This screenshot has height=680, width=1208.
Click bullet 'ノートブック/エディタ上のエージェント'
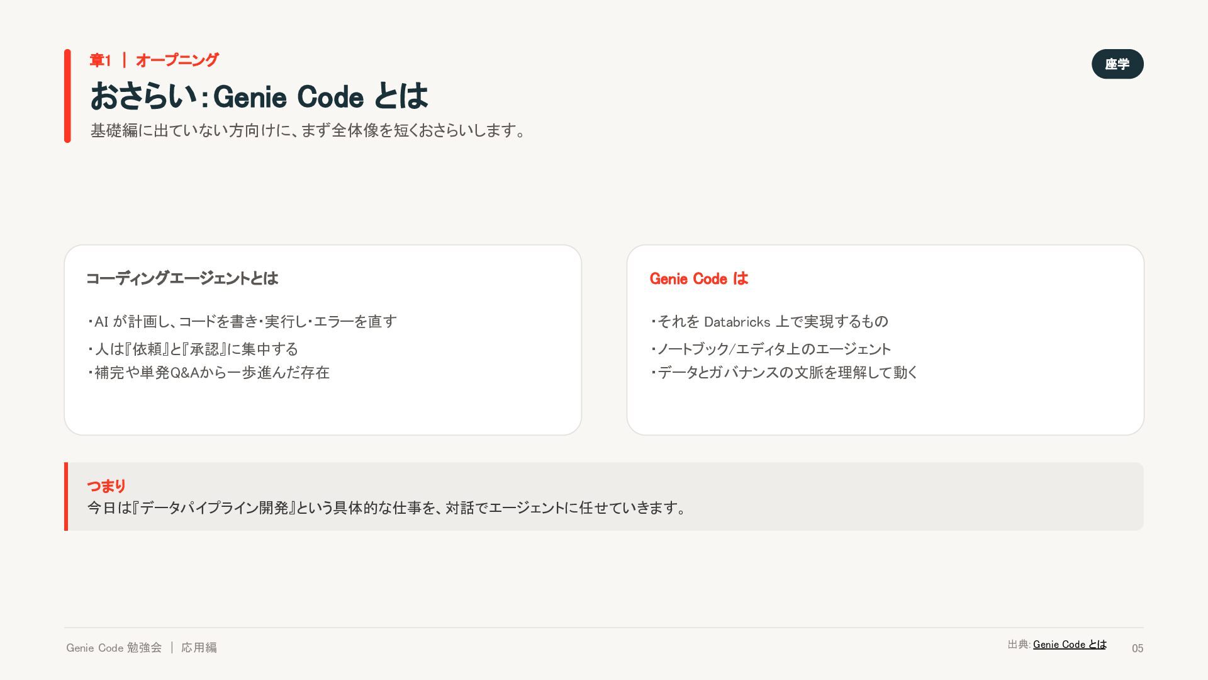point(771,349)
